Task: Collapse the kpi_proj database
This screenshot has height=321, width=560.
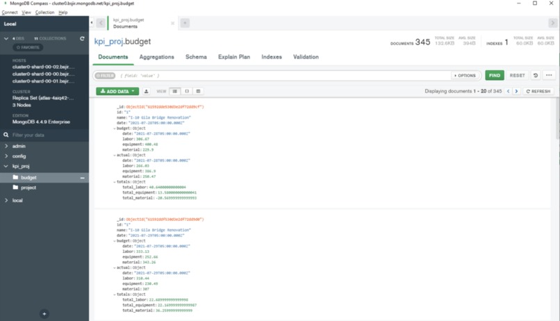Action: 6,166
